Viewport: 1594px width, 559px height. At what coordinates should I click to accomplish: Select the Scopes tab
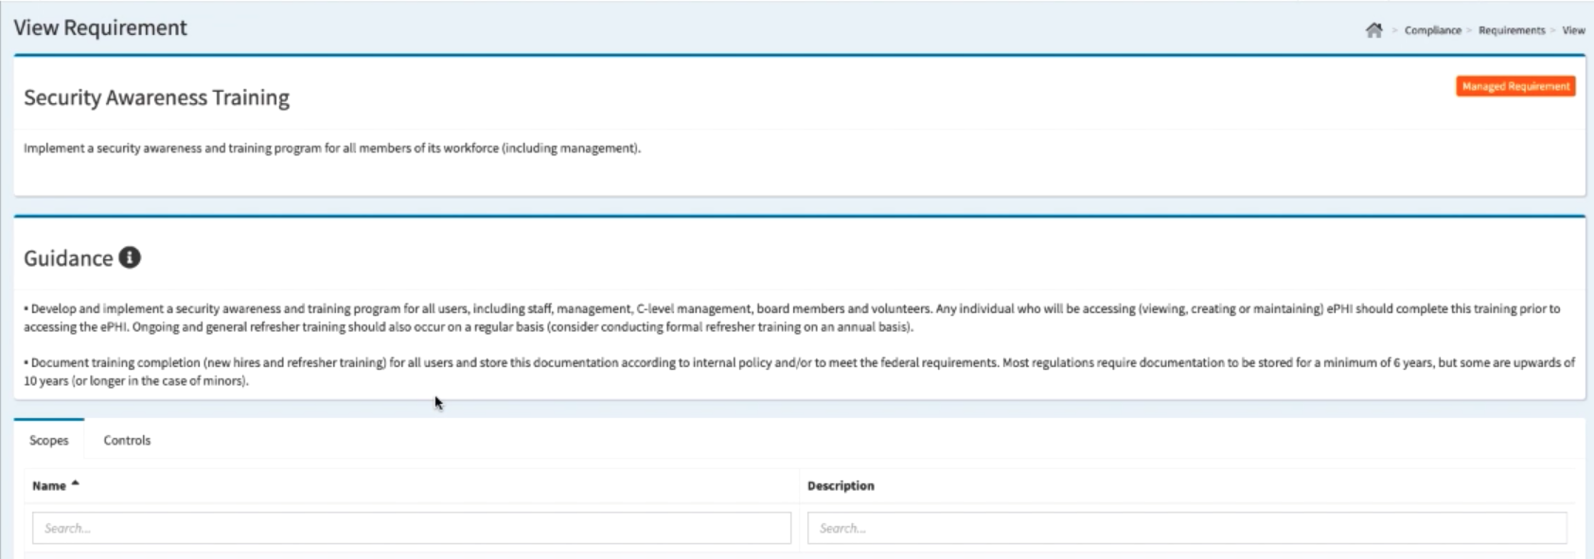tap(49, 440)
